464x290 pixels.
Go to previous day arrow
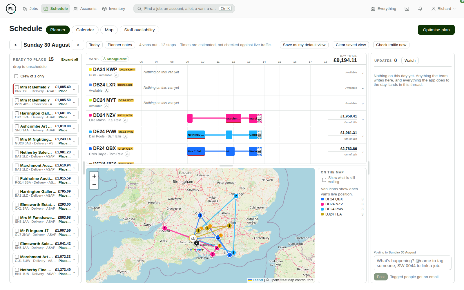(15, 45)
